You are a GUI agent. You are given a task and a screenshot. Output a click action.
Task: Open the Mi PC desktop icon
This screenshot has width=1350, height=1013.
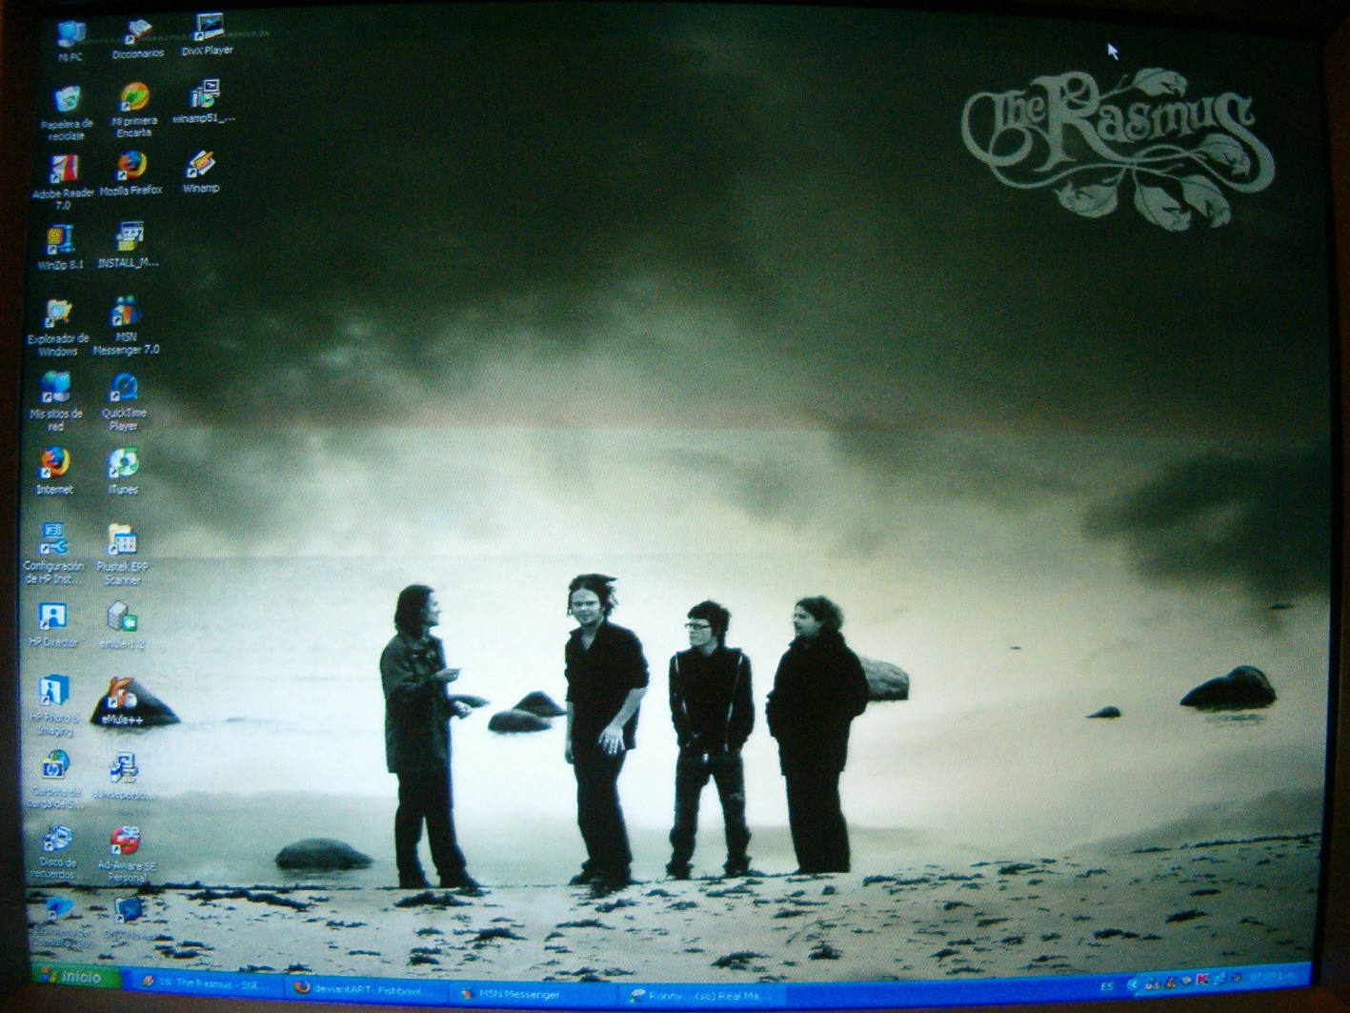tap(70, 40)
